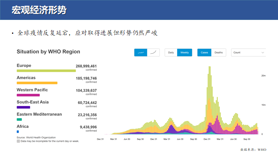Click the Source: World Health Organization text
Viewport: 278px width, 156px height.
(36, 137)
